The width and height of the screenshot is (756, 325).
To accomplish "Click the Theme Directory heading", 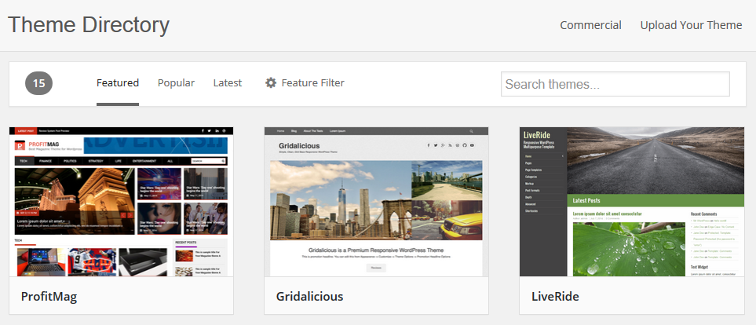I will (x=89, y=24).
